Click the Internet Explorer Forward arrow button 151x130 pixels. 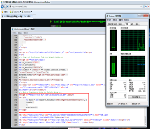click(x=5, y=7)
